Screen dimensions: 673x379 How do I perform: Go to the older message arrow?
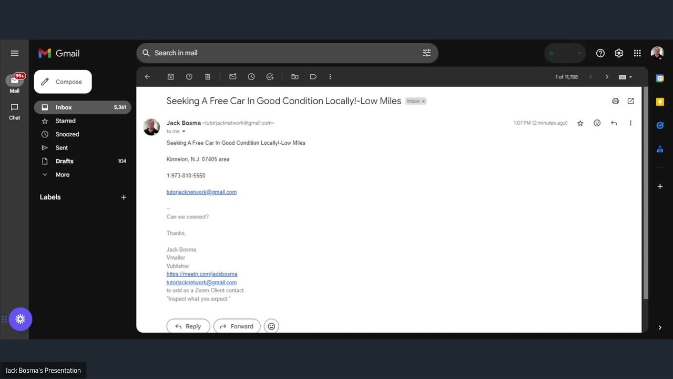click(607, 77)
